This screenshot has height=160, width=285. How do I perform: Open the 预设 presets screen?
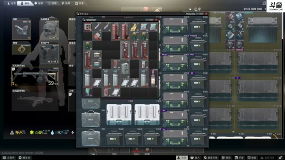(227, 158)
